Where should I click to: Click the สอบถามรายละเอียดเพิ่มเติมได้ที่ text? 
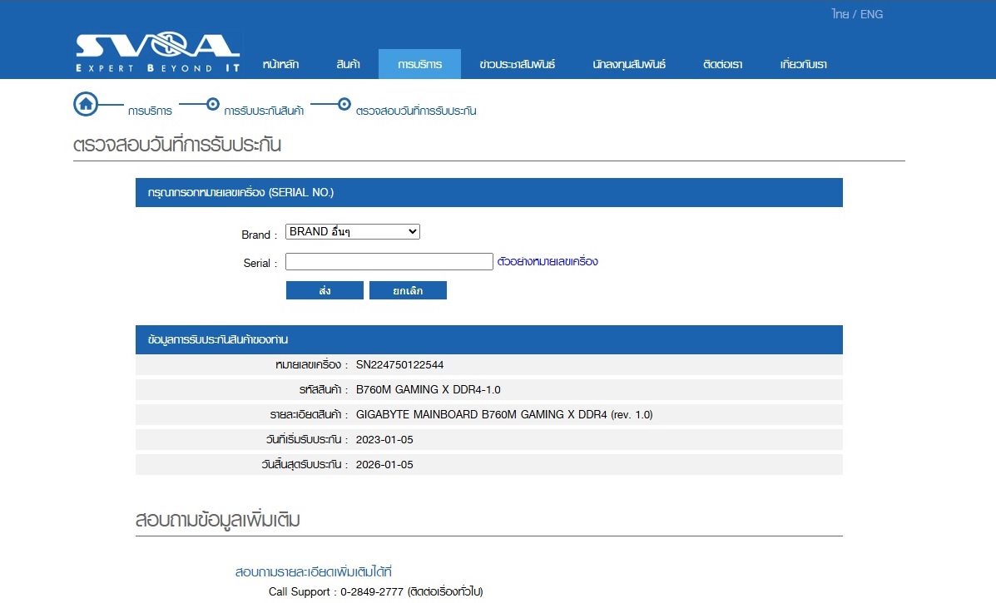(313, 571)
